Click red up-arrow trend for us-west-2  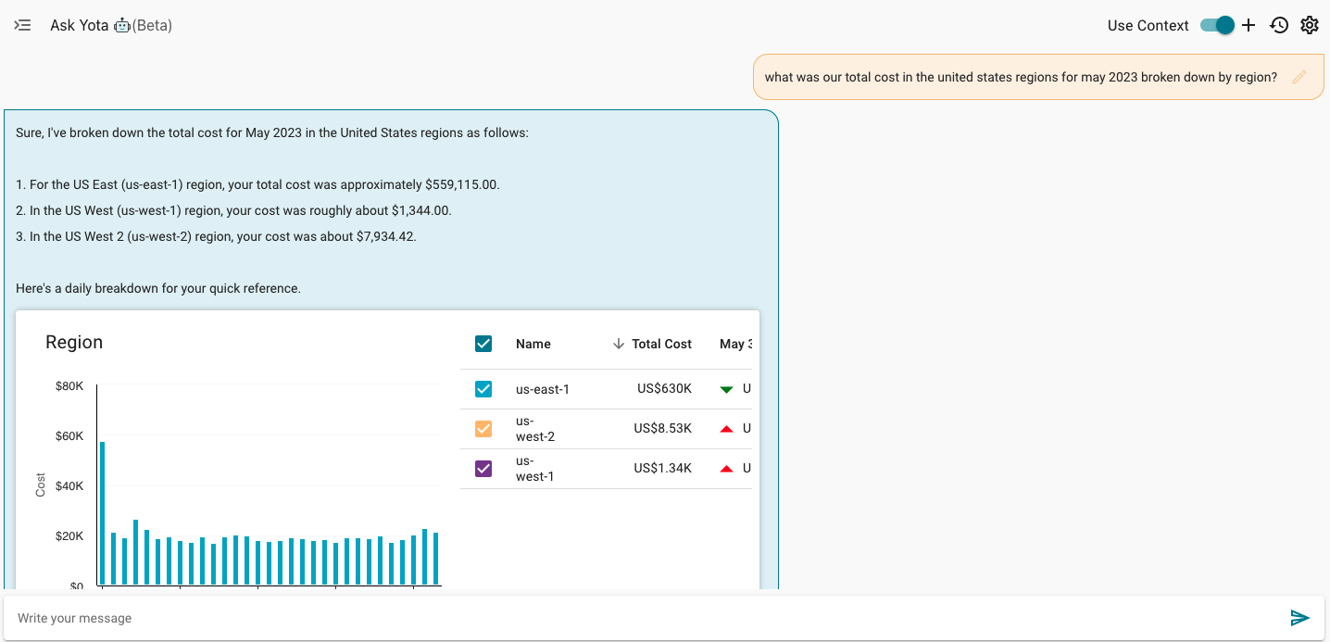pos(726,429)
